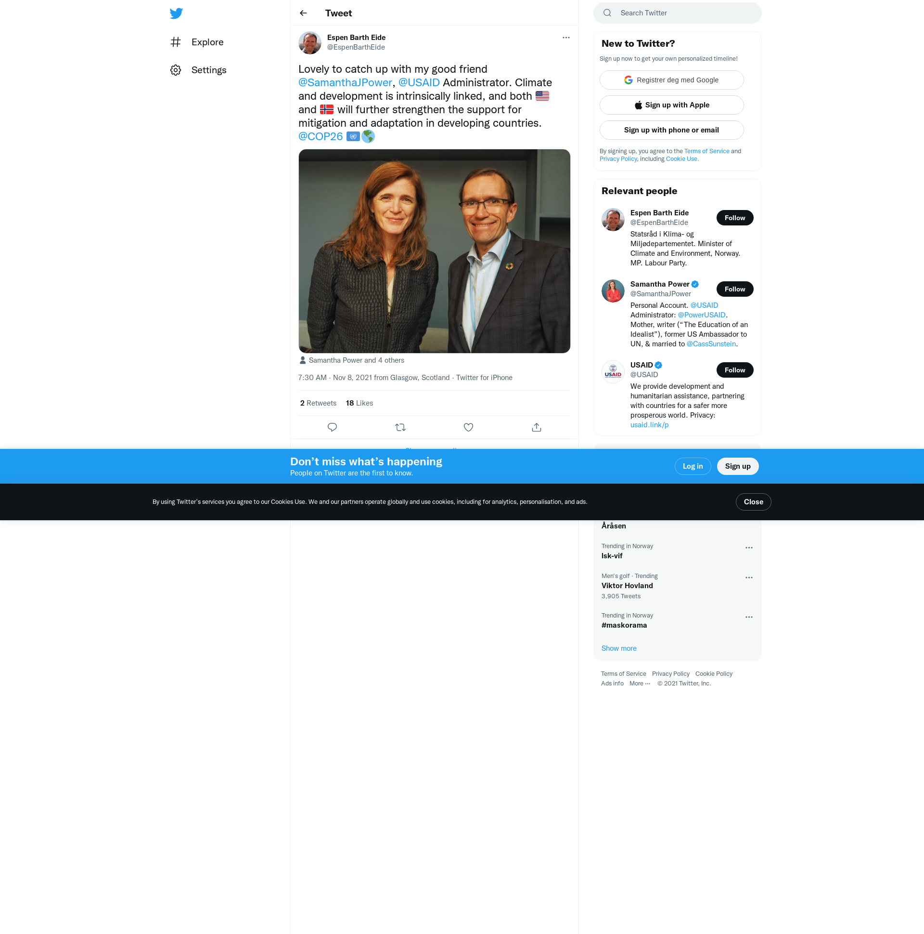Open the @COP26 mention link
This screenshot has height=934, width=924.
320,136
